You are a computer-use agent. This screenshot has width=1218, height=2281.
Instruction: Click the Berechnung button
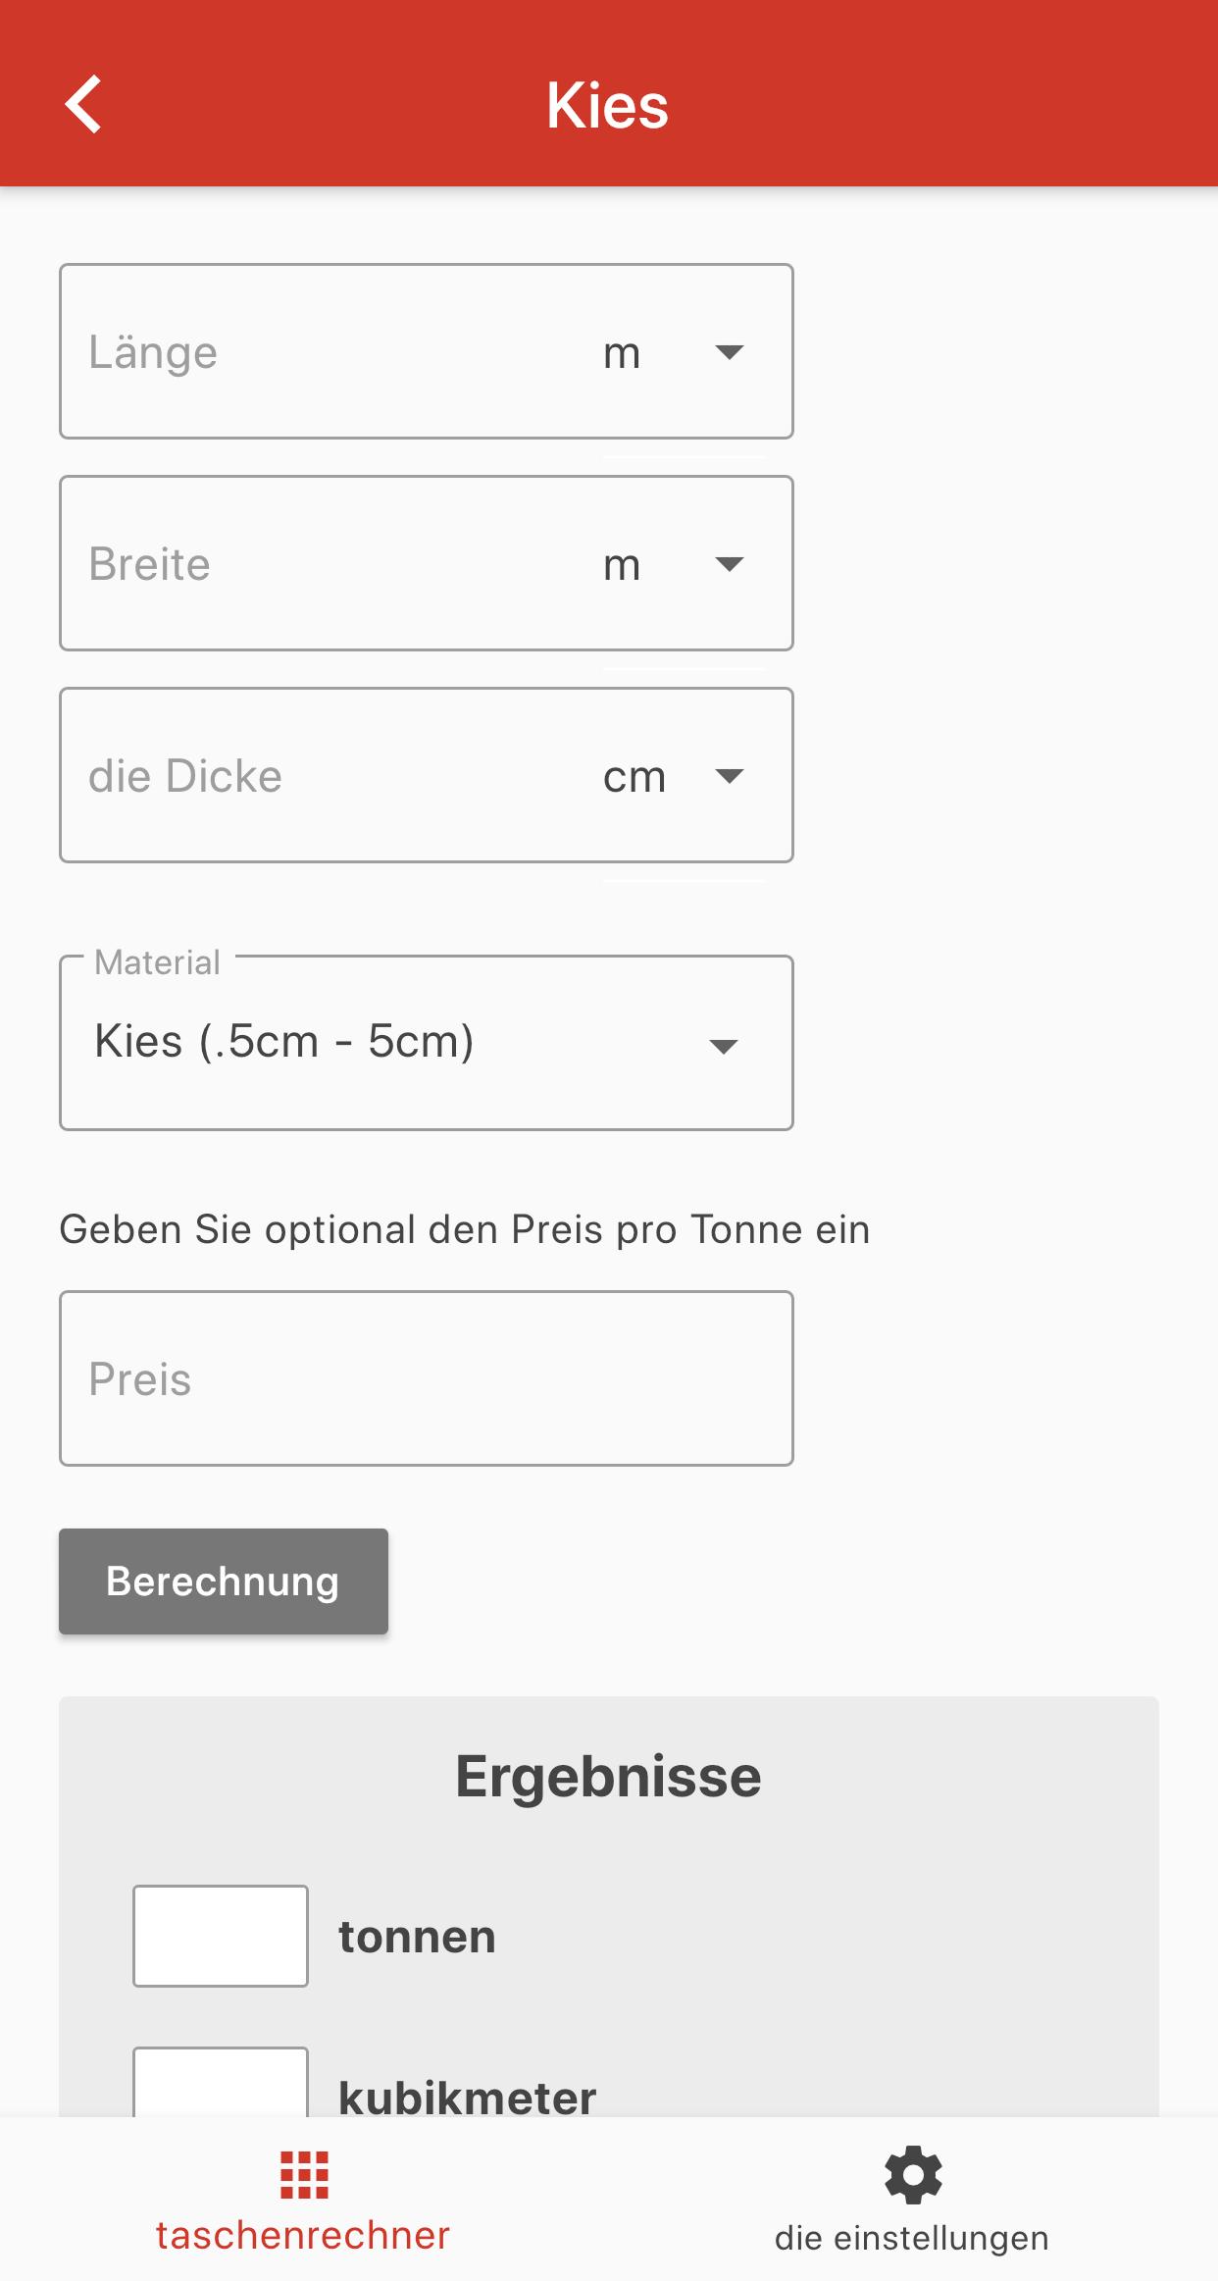224,1581
